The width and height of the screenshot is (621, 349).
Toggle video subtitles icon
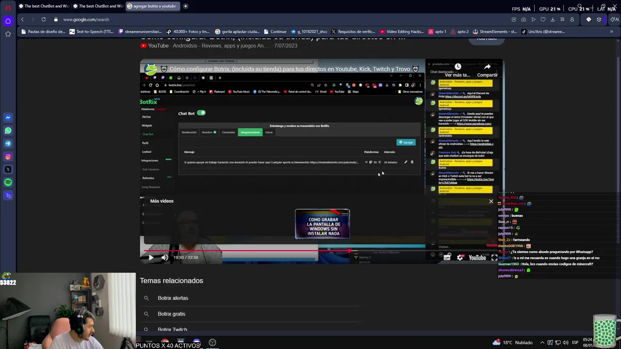click(x=447, y=257)
